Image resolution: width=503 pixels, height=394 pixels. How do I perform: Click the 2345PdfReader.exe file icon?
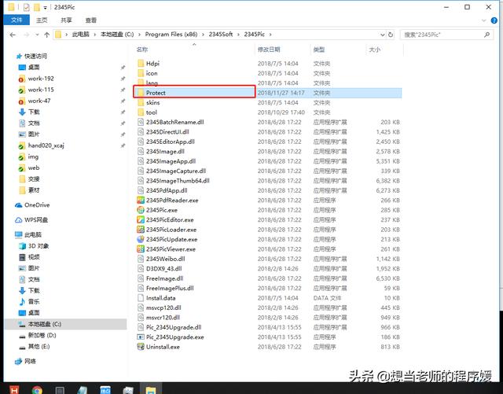(140, 201)
